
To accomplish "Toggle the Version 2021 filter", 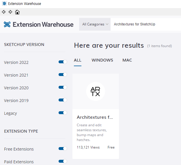I will point(63,75).
